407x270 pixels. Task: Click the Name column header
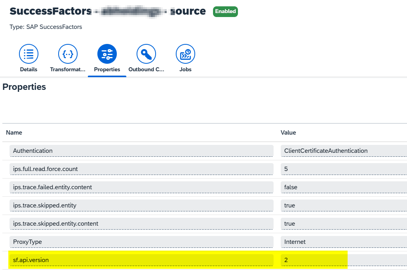[14, 133]
